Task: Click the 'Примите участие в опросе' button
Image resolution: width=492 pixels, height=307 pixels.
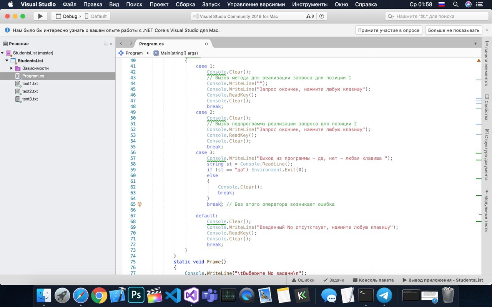Action: tap(389, 30)
